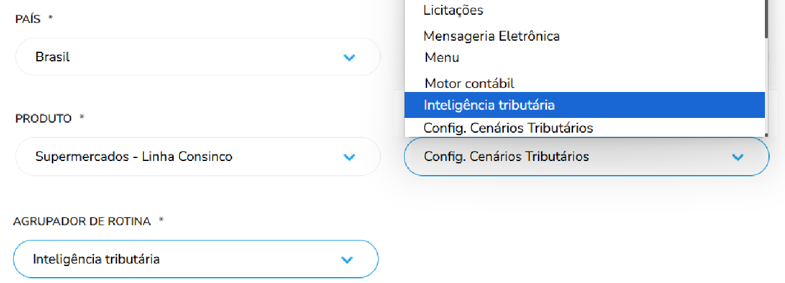
Task: Click the chevron arrow in the Brasil field
Action: [x=349, y=57]
